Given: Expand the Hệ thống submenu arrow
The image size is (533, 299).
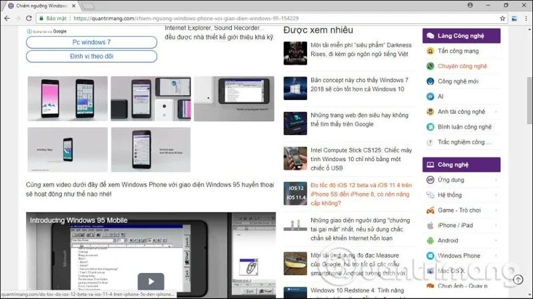Looking at the screenshot, I should (496, 195).
